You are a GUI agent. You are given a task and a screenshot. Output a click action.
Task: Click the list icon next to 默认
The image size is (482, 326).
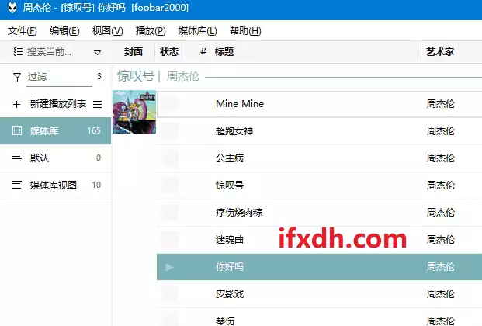(17, 158)
